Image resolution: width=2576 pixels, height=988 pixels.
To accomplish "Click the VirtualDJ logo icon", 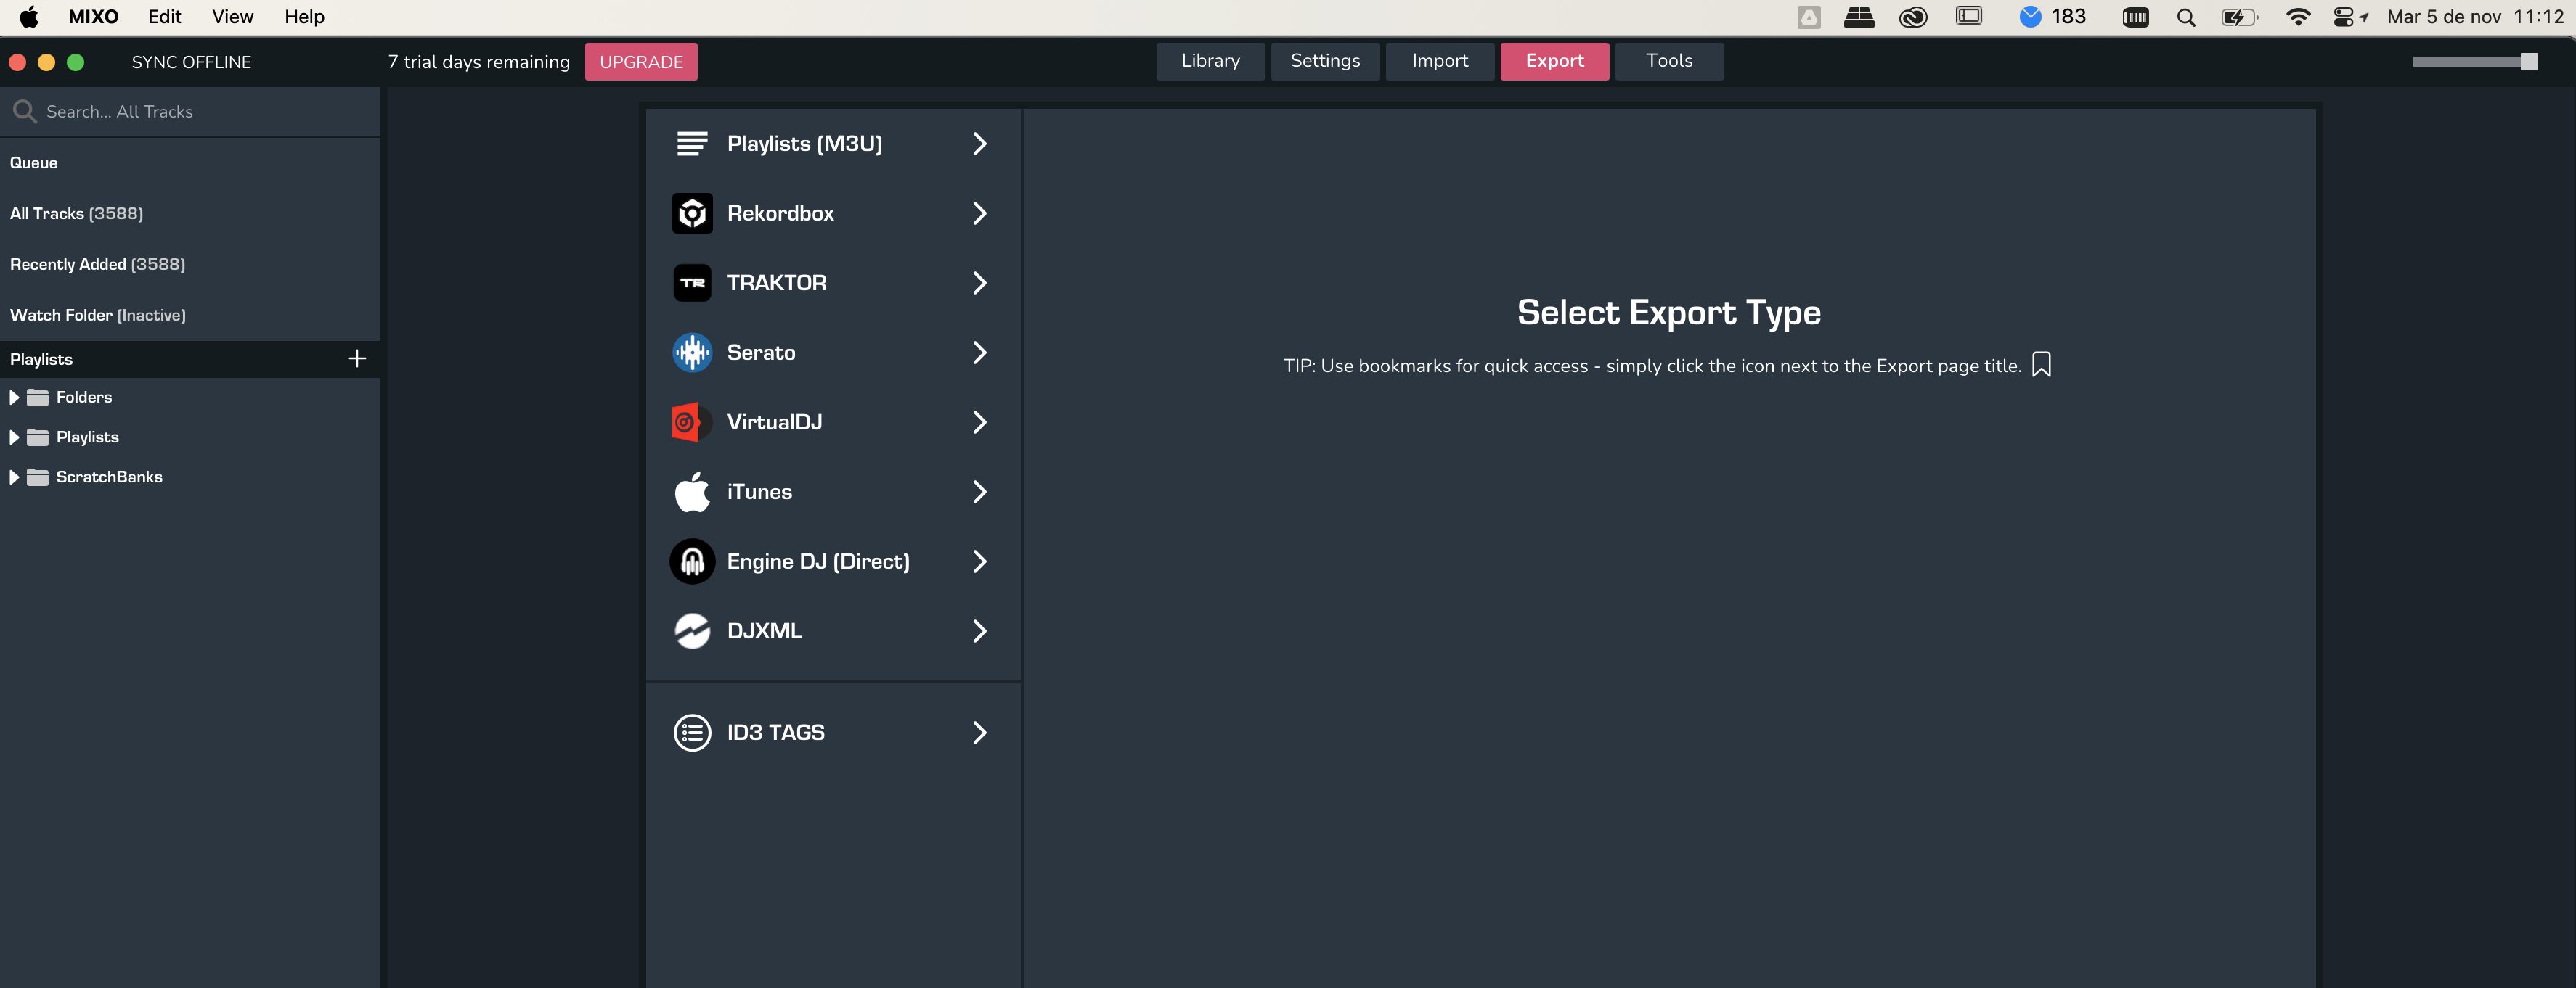I will coord(692,423).
